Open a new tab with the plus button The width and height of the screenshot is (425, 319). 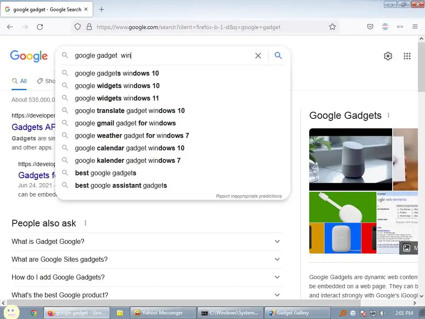click(101, 10)
